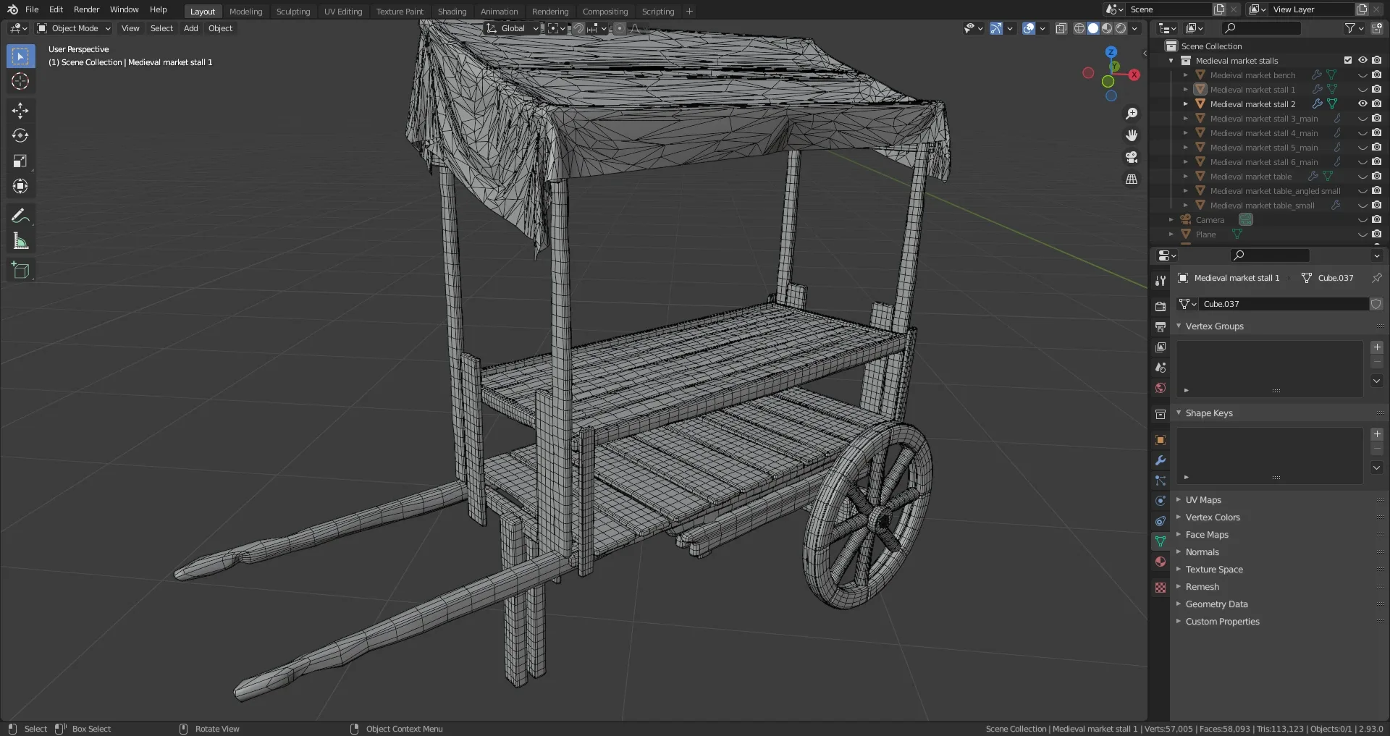Add a new vertex group
This screenshot has height=736, width=1390.
1377,347
